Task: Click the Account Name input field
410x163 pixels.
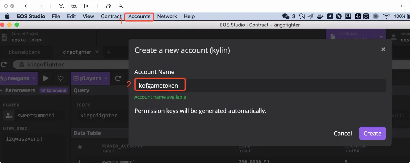Action: click(260, 86)
